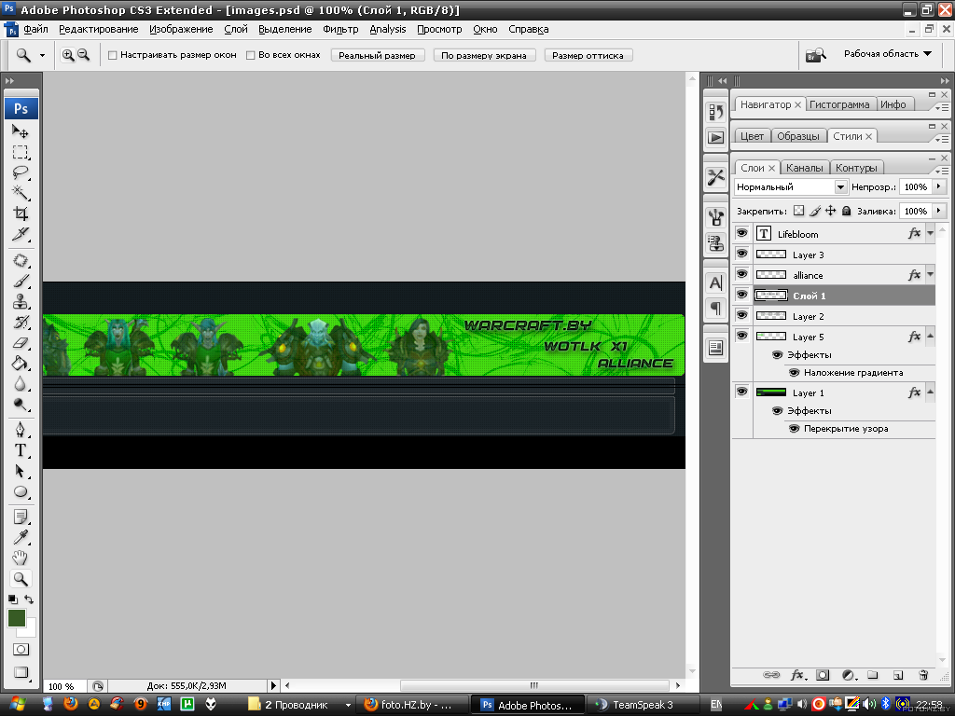Switch to the 'Гистограмма' tab
This screenshot has width=955, height=716.
[x=839, y=104]
